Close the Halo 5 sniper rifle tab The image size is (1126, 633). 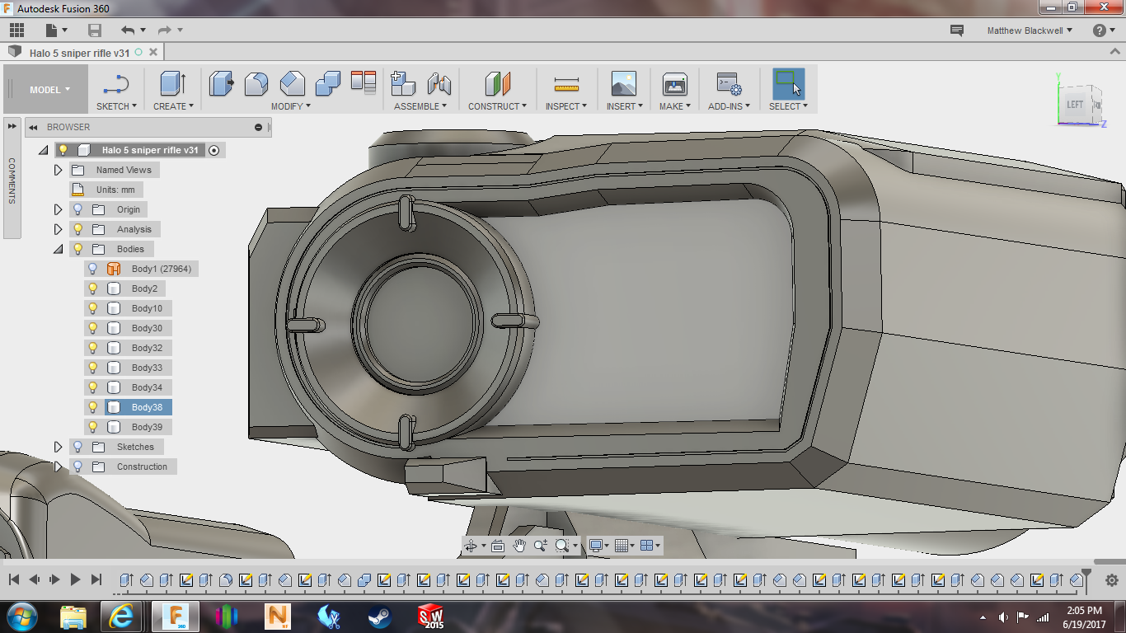pos(153,52)
